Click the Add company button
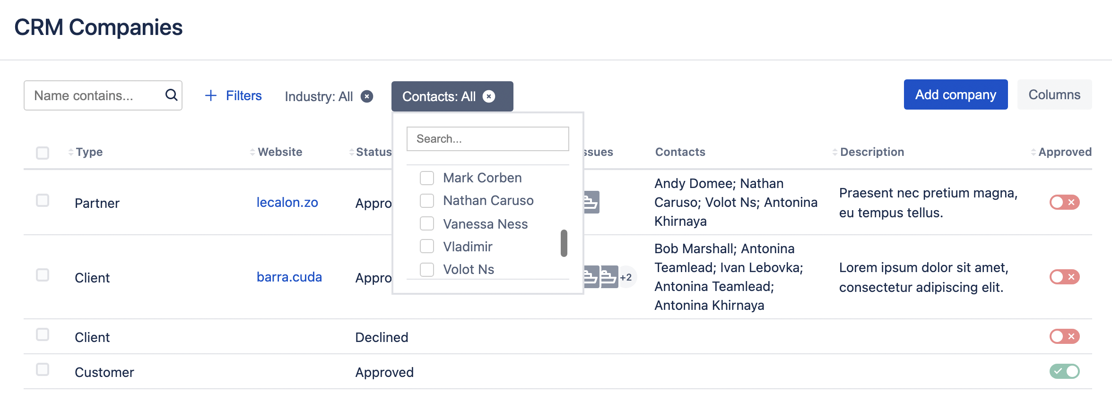Viewport: 1112px width, 393px height. click(x=956, y=94)
